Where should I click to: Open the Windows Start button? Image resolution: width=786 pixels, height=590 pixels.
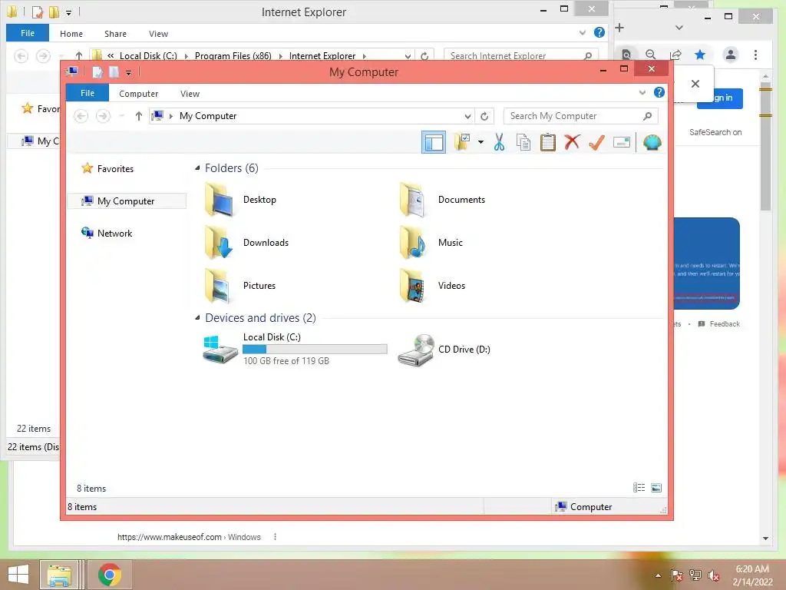pyautogui.click(x=18, y=575)
